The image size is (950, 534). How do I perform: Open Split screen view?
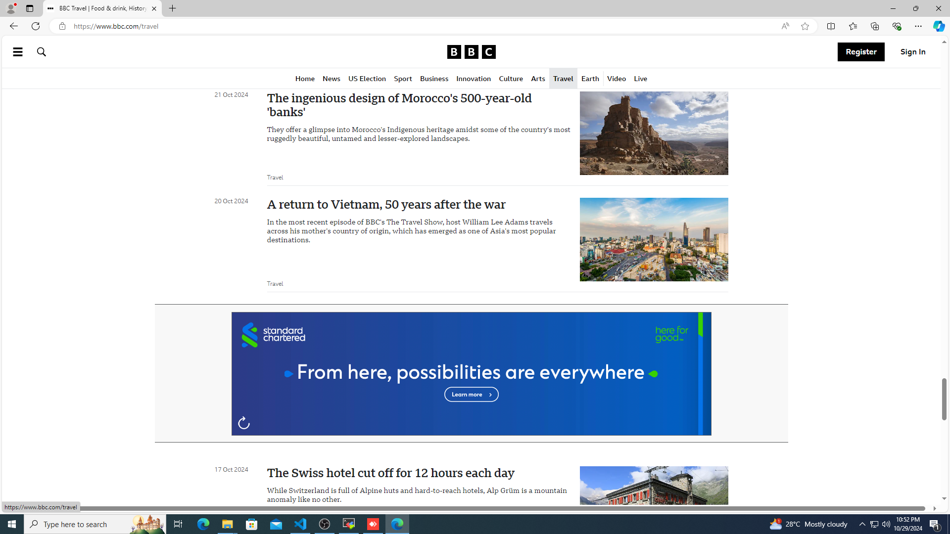[x=831, y=26]
